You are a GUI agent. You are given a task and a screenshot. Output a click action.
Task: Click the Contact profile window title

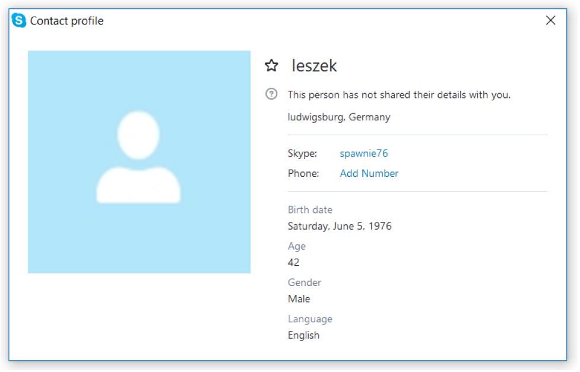[66, 21]
